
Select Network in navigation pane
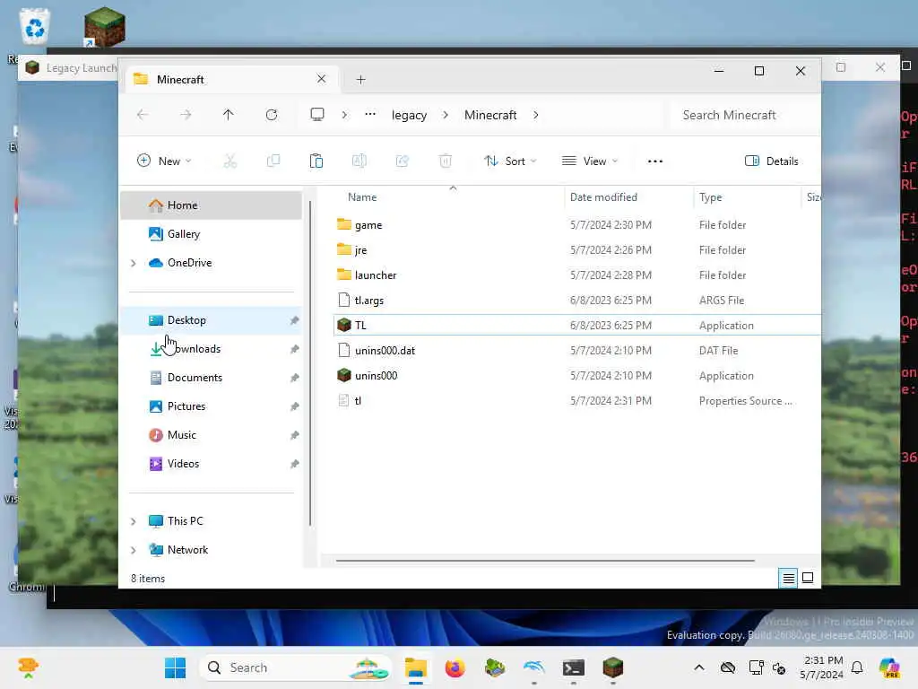pyautogui.click(x=212, y=550)
